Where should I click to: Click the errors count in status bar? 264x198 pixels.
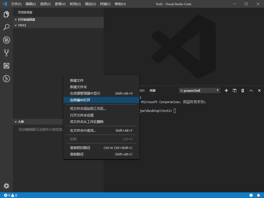click(7, 195)
